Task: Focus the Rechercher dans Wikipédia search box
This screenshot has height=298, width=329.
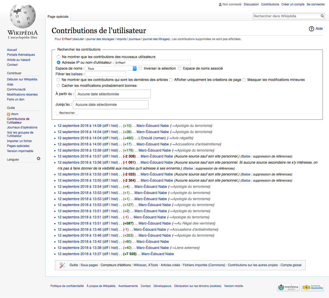Action: click(x=286, y=16)
